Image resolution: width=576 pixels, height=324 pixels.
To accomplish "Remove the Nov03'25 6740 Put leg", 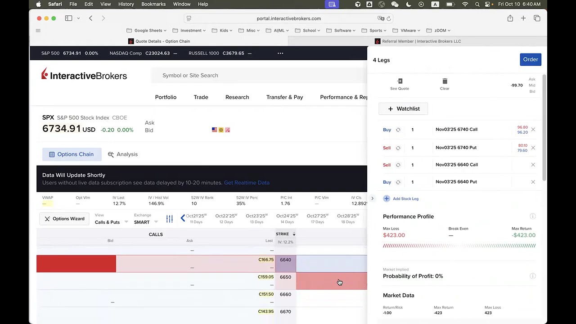I will 533,148.
